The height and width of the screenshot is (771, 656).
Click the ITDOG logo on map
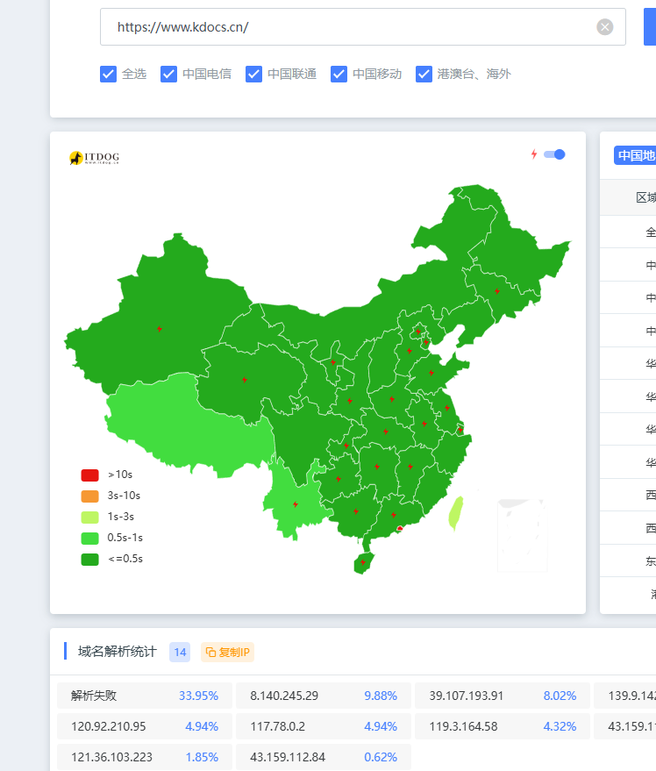(x=94, y=158)
